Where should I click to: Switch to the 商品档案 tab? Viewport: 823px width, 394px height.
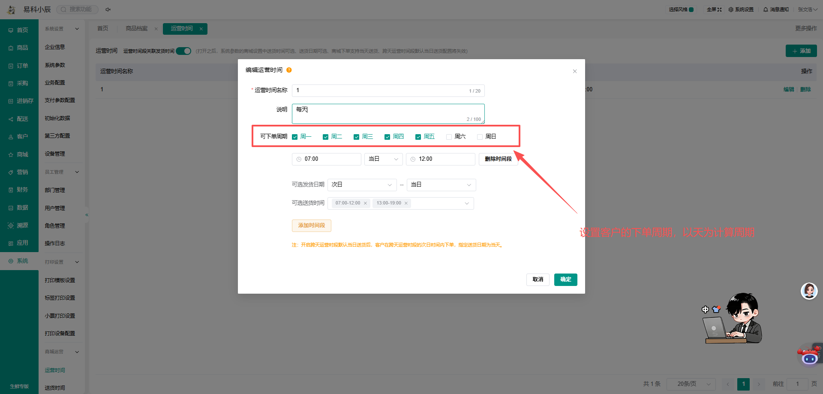137,29
